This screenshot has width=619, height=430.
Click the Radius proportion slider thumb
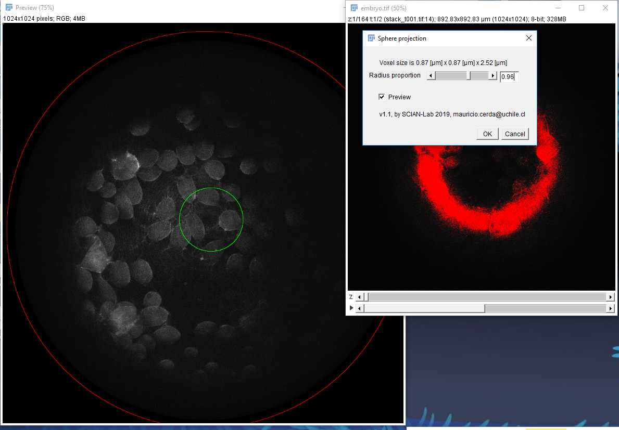point(469,76)
